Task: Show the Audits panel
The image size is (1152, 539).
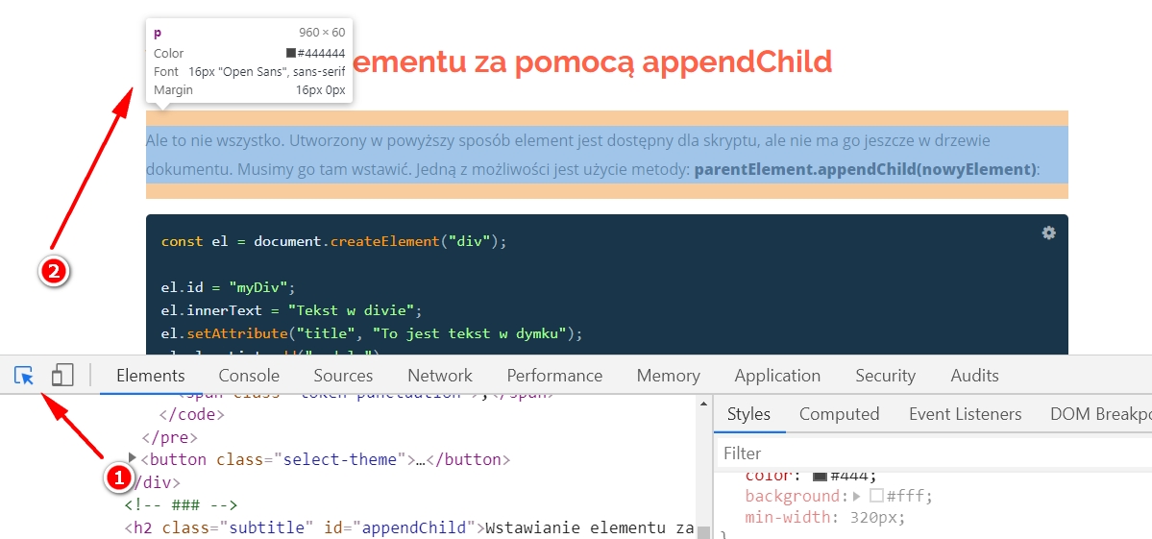Action: [974, 376]
